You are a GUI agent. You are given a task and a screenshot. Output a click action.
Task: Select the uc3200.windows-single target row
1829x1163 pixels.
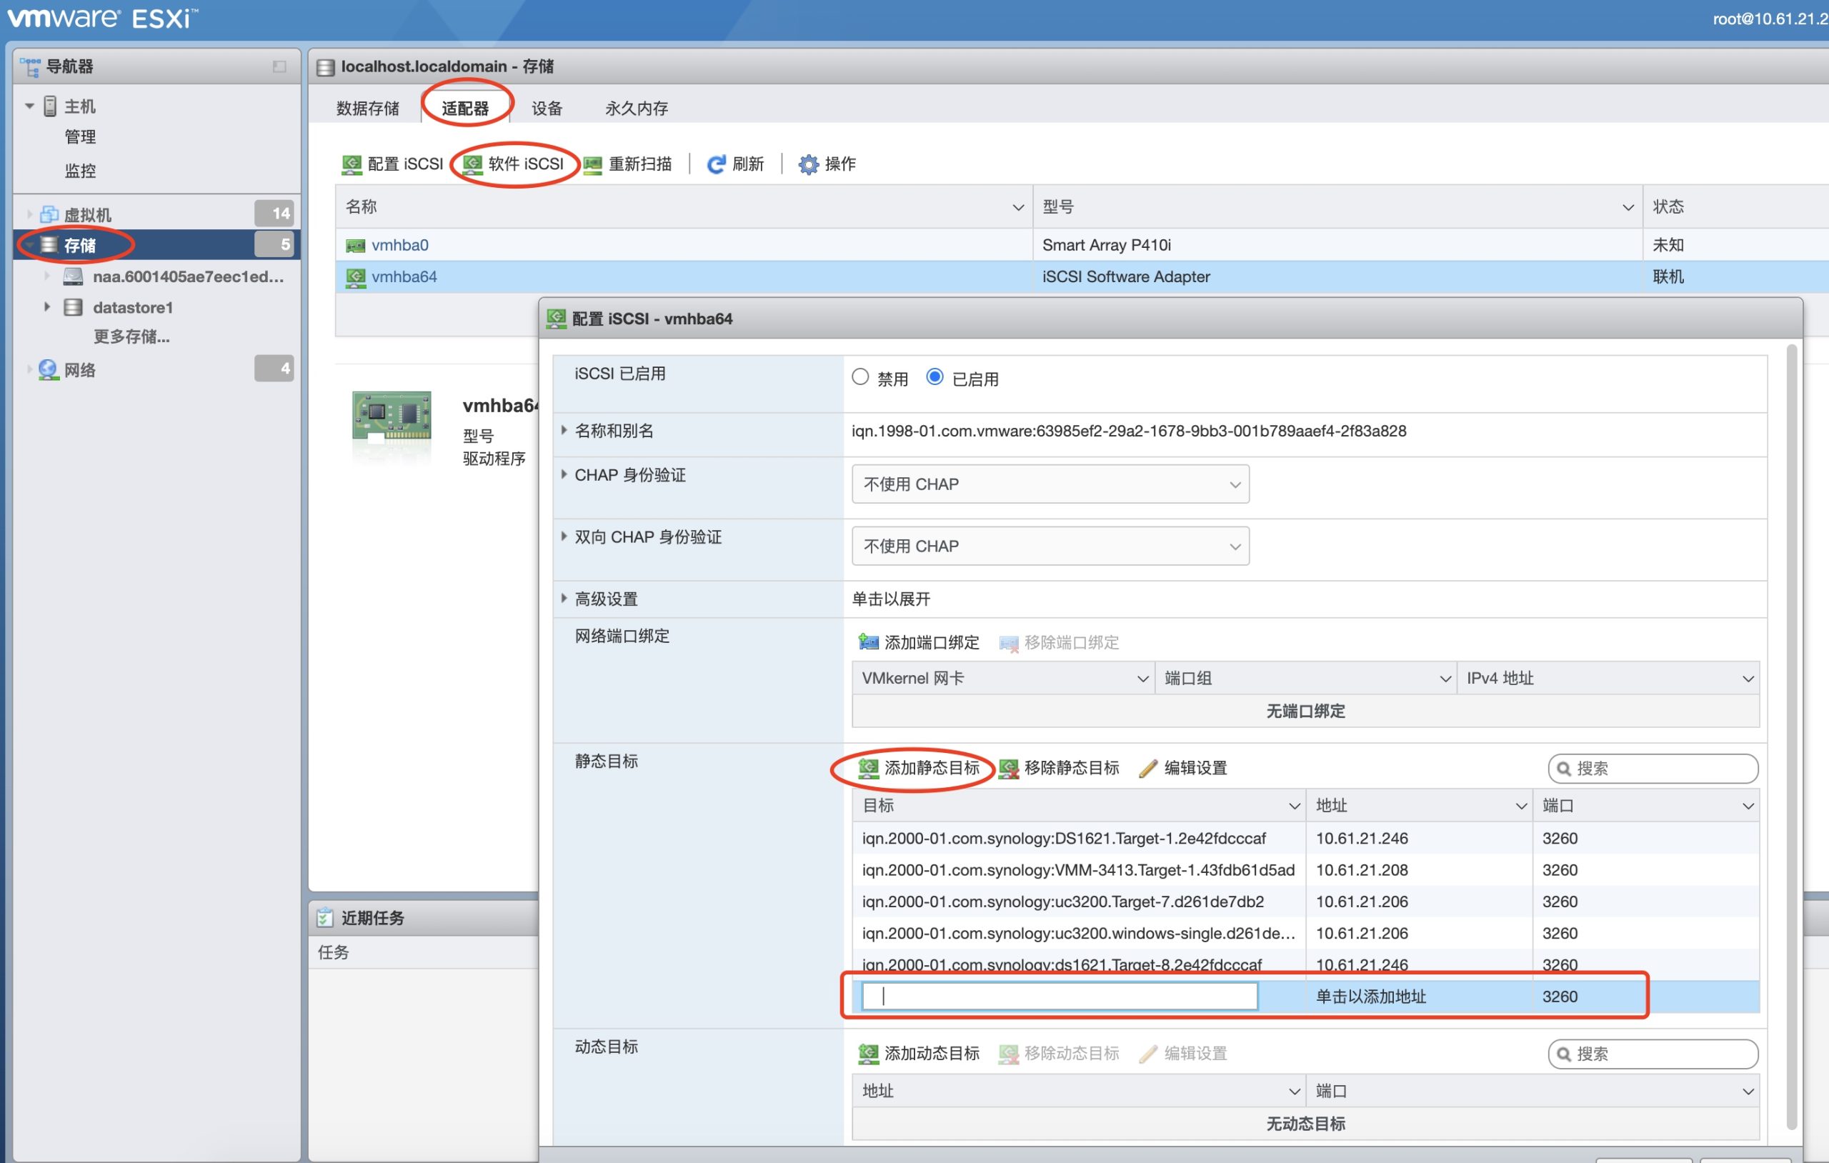[1306, 934]
